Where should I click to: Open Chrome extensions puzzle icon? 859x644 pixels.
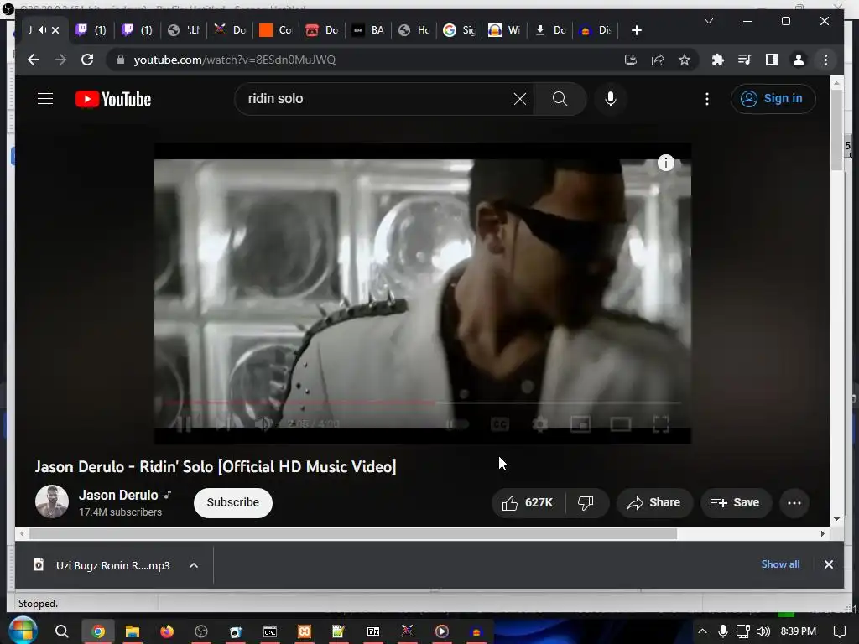tap(718, 60)
